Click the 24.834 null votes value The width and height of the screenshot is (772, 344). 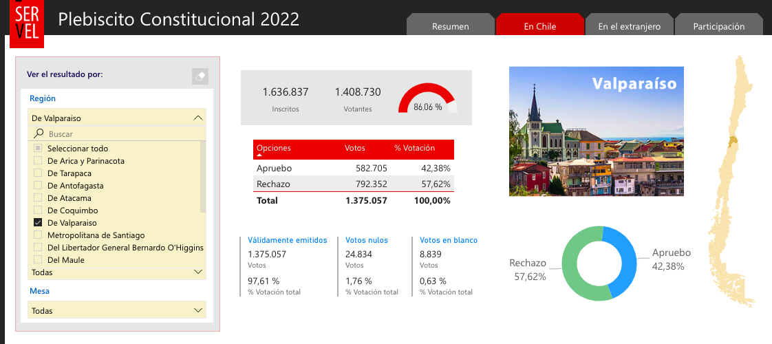click(x=359, y=255)
